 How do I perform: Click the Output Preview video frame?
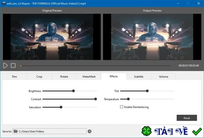pos(152,37)
